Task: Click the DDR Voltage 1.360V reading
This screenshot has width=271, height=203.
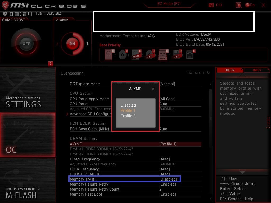Action: [x=193, y=34]
